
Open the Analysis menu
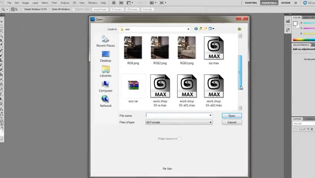[x=65, y=3]
